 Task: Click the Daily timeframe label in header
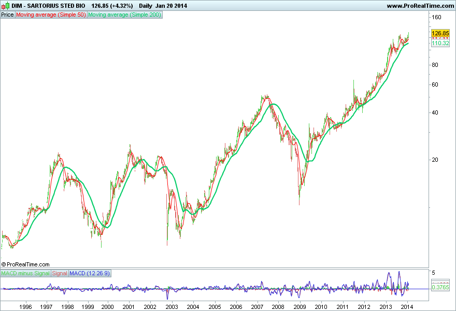click(146, 6)
